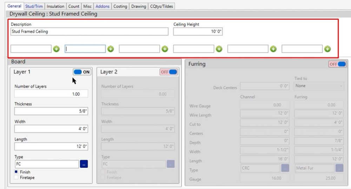The height and width of the screenshot is (189, 351).
Task: Open Layer 1 board Type browse button
Action: coord(84,164)
